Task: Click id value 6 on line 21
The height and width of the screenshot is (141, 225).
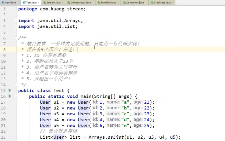Action: coord(101,126)
